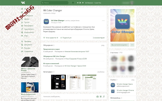Open the 2 комментария link
Screen dimensions: 162x101
[98, 38]
